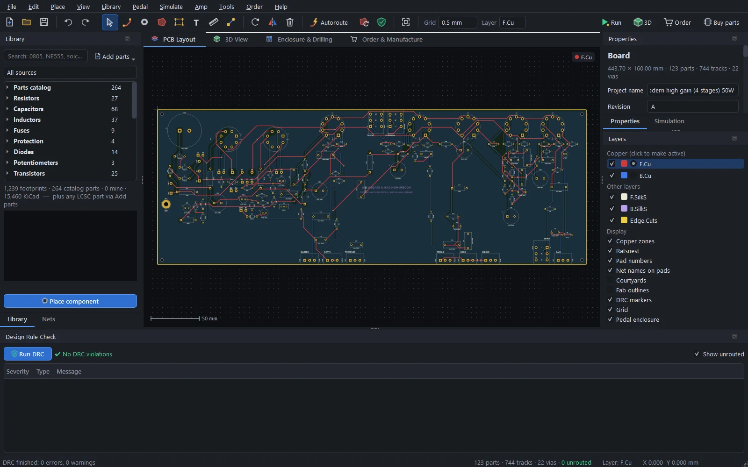Open the Simulate menu
This screenshot has height=467, width=748.
[x=171, y=7]
